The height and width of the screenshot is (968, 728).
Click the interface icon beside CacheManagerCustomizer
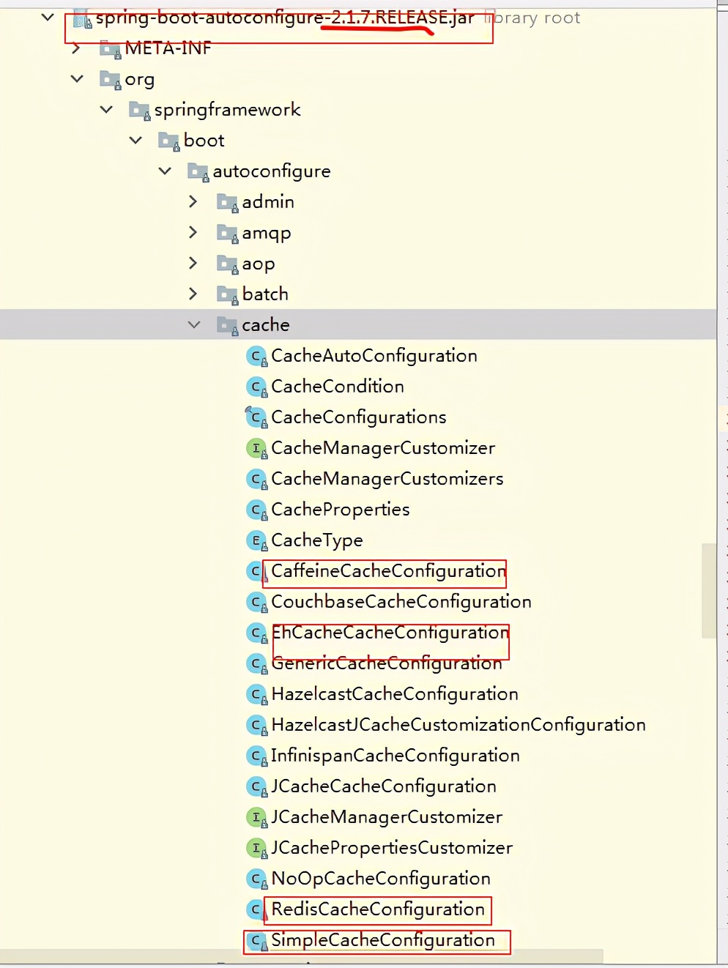click(257, 449)
